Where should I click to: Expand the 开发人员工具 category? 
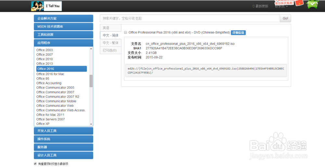[x=63, y=131]
